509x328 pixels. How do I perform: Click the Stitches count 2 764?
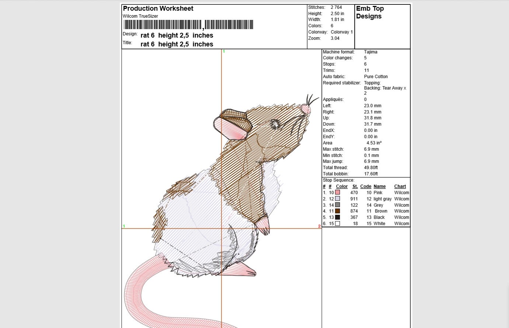tap(336, 7)
